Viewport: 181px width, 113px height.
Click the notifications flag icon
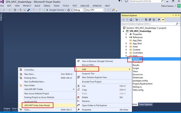tap(119, 1)
